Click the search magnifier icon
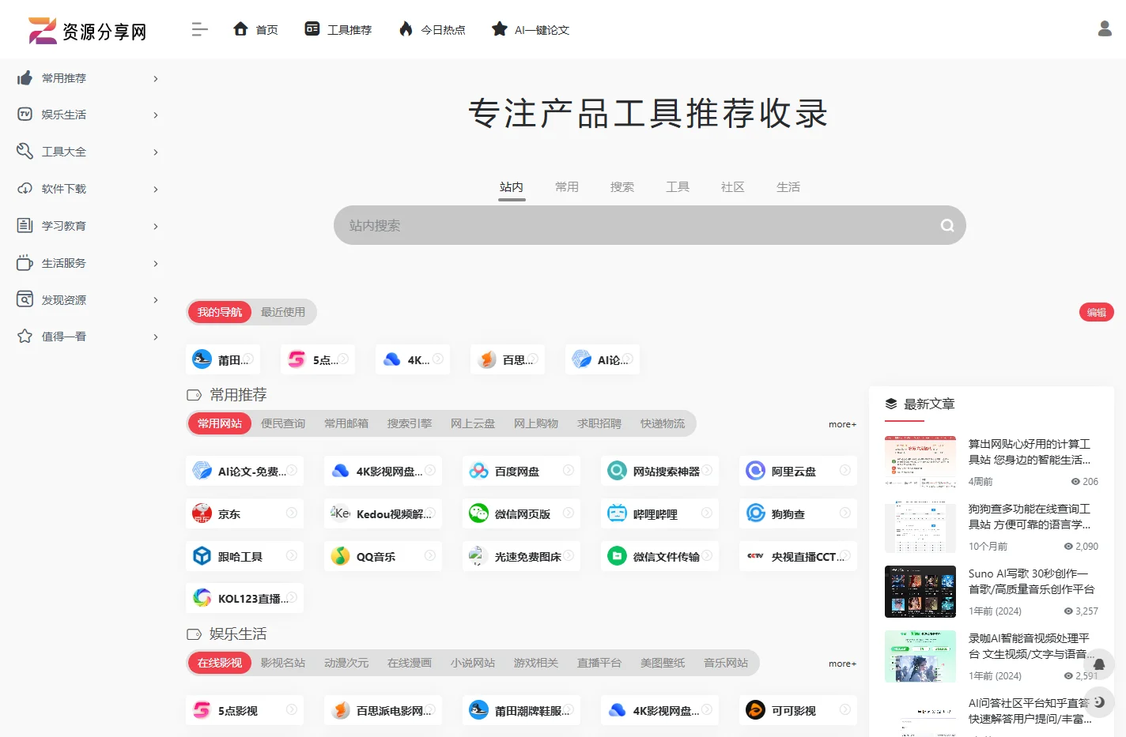This screenshot has width=1126, height=737. (947, 226)
